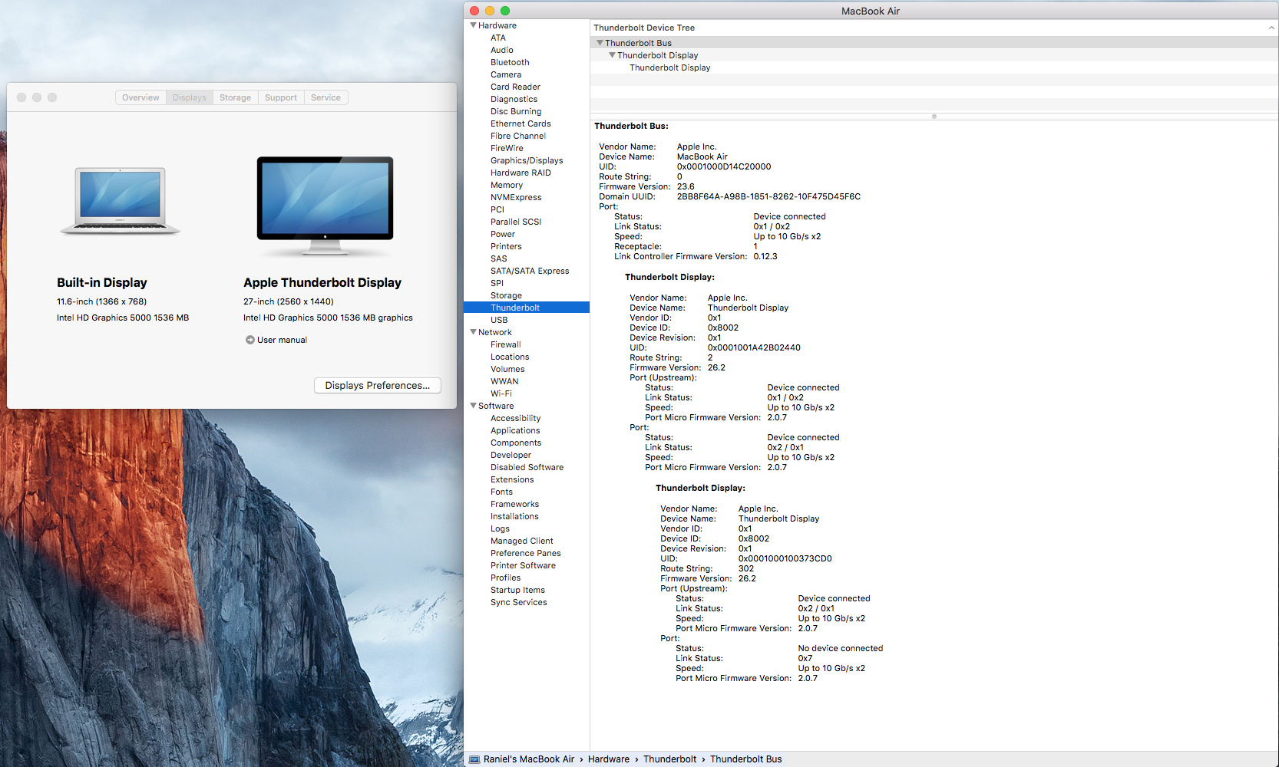Click the No device connected status value

click(x=841, y=648)
